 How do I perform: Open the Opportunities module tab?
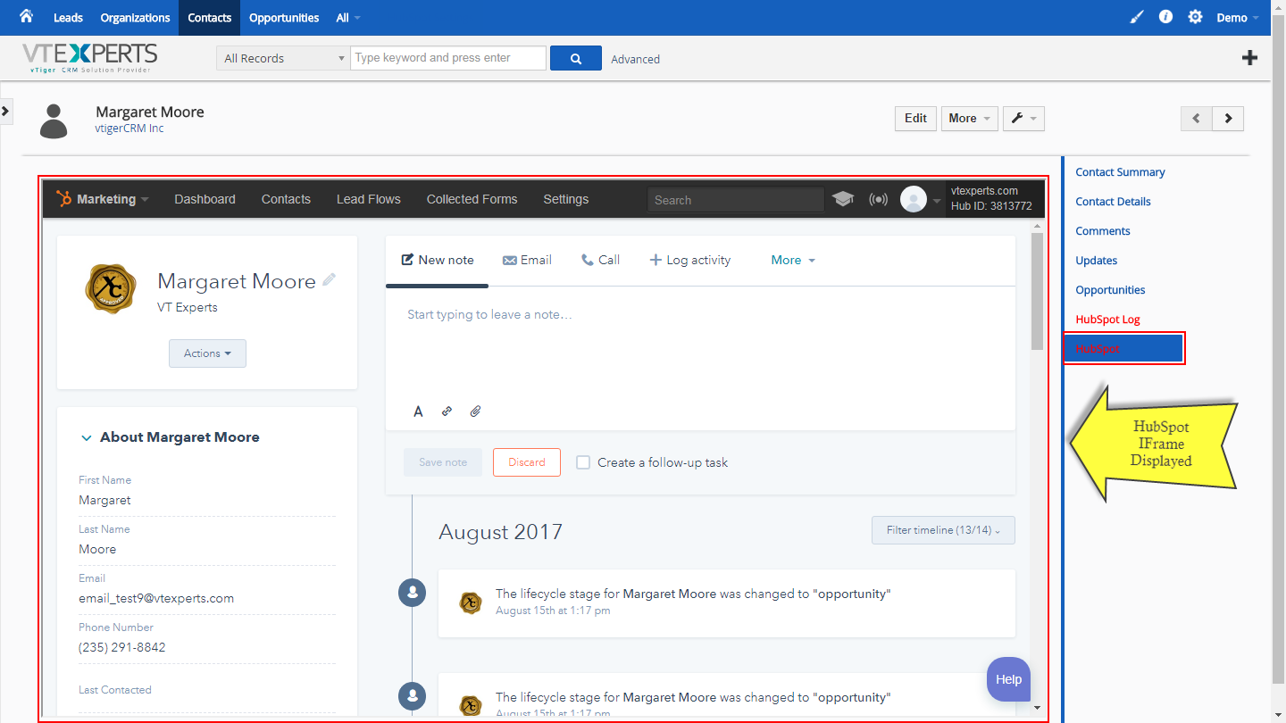(284, 18)
